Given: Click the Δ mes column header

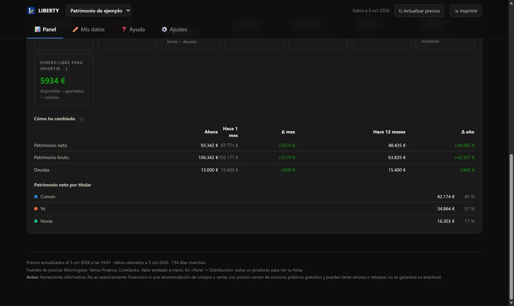Looking at the screenshot, I should (x=288, y=132).
